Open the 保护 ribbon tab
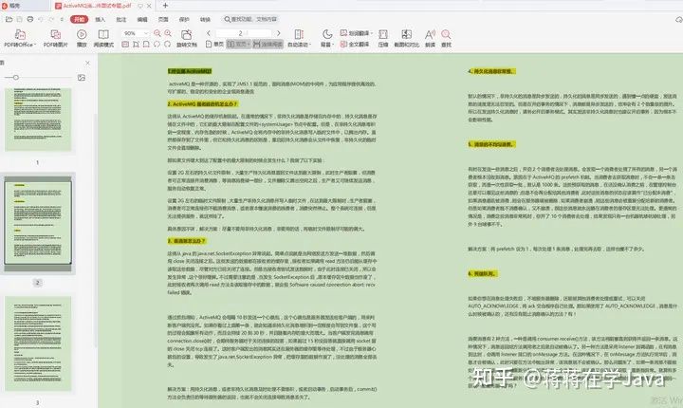The image size is (683, 408). [x=184, y=19]
